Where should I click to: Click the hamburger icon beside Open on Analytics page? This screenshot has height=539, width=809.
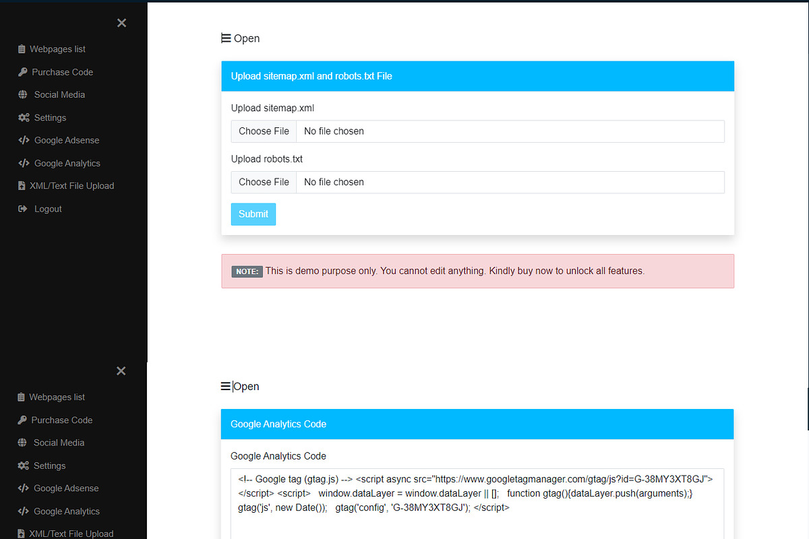click(x=226, y=386)
